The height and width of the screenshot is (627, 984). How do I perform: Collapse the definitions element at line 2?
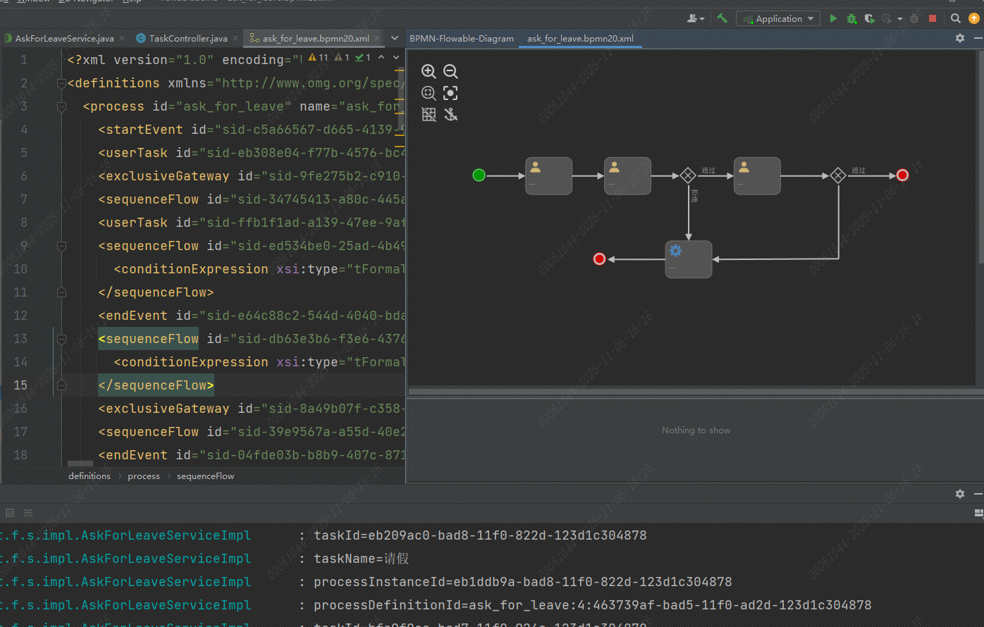click(61, 83)
